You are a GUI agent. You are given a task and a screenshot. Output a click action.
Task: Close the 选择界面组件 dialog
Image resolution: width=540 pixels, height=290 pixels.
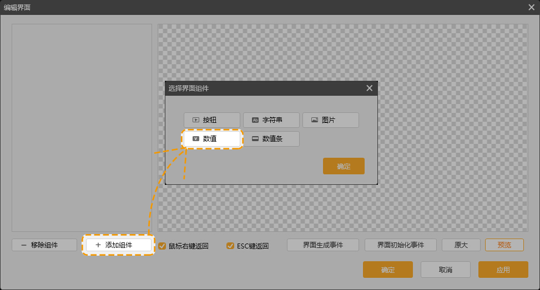click(x=370, y=88)
